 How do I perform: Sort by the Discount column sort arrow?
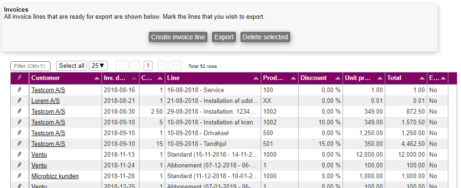click(x=337, y=78)
